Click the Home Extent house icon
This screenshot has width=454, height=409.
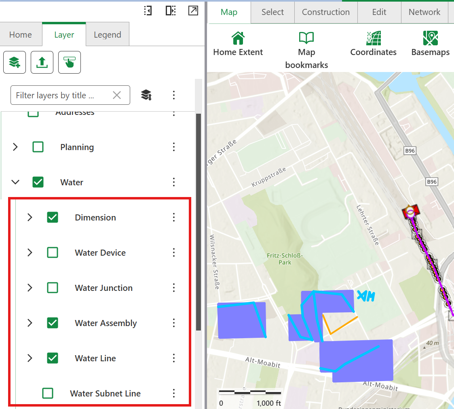tap(238, 38)
